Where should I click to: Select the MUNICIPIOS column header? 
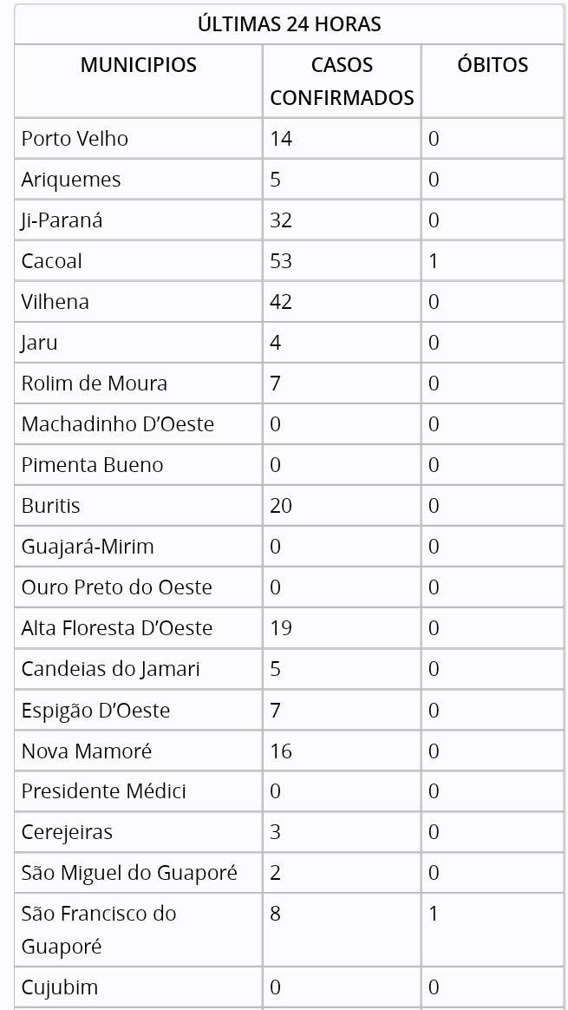[x=139, y=65]
